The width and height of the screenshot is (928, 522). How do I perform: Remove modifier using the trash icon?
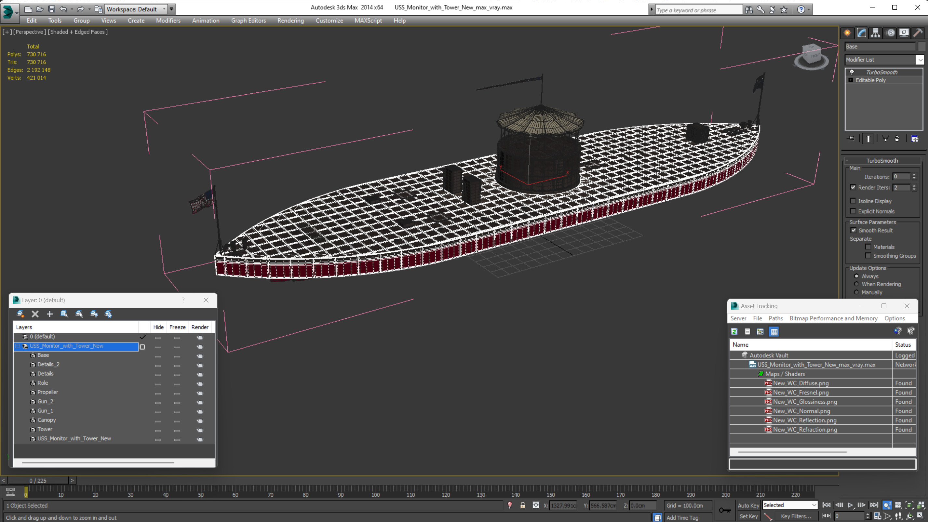[x=897, y=138]
